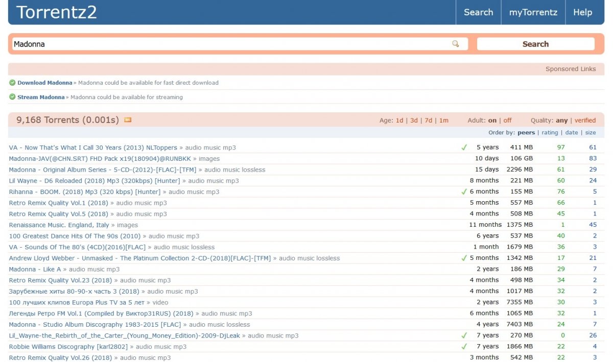
Task: Click the Torrentz2 site logo
Action: [57, 12]
